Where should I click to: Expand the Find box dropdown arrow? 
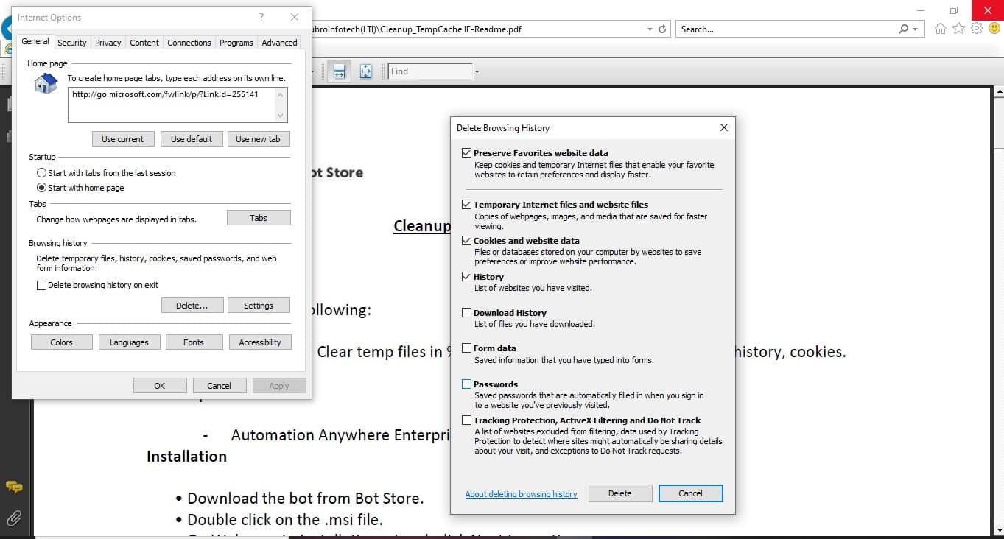click(x=477, y=71)
